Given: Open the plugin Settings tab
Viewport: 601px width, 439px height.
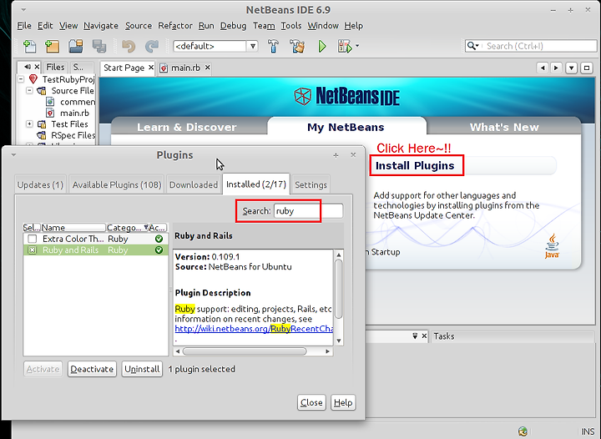Looking at the screenshot, I should tap(311, 184).
